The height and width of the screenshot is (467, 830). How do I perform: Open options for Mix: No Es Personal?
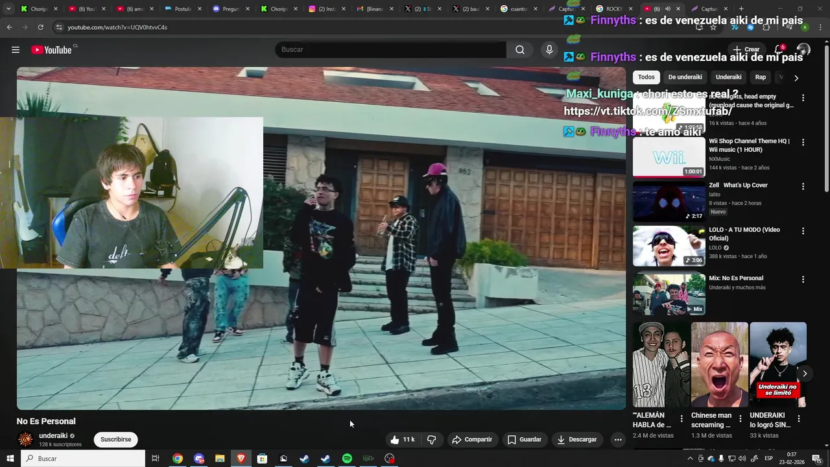803,280
